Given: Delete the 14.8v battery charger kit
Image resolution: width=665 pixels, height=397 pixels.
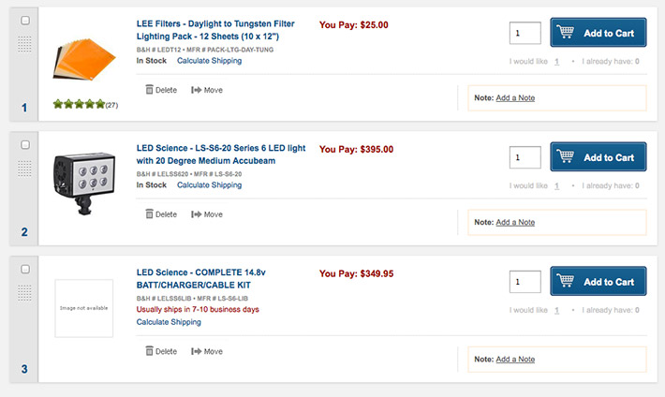Looking at the screenshot, I should tap(161, 351).
